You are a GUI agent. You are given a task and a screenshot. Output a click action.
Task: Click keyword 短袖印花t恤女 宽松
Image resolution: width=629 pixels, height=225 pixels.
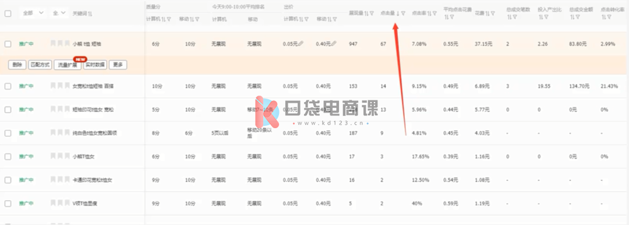pos(93,110)
